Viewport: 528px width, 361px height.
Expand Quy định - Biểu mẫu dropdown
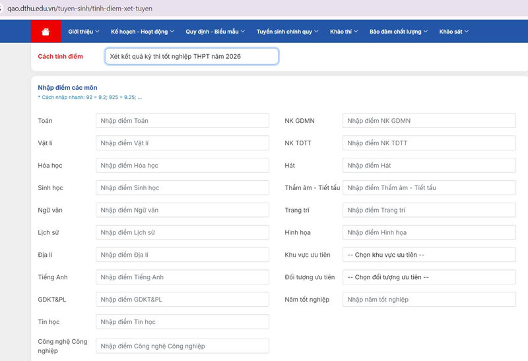pos(215,31)
